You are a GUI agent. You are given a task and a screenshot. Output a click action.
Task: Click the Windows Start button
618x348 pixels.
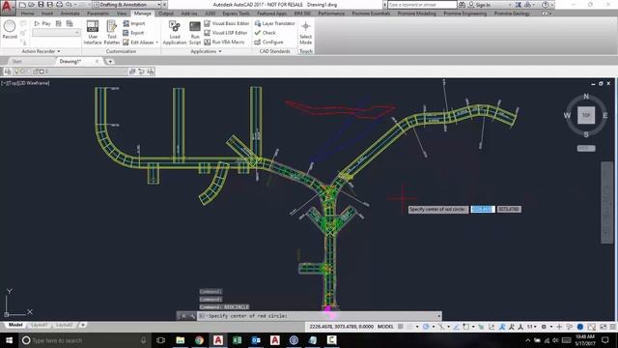coord(9,340)
